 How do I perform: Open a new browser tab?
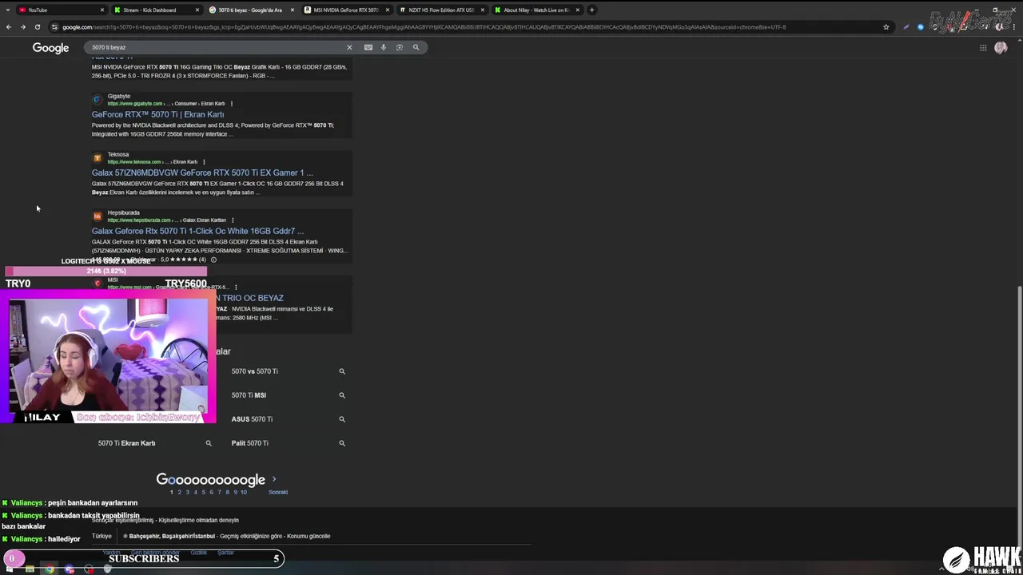click(x=592, y=10)
